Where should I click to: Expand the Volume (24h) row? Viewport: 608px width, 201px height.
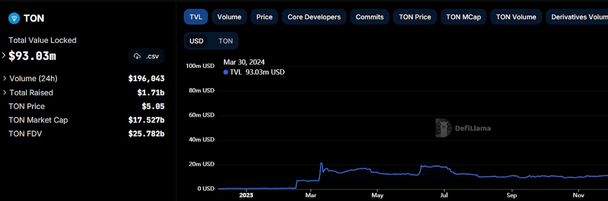click(x=5, y=79)
